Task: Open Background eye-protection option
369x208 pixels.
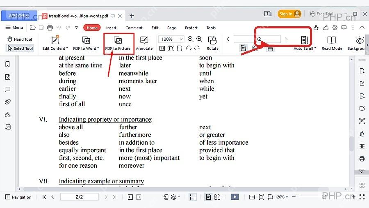Action: tap(356, 44)
